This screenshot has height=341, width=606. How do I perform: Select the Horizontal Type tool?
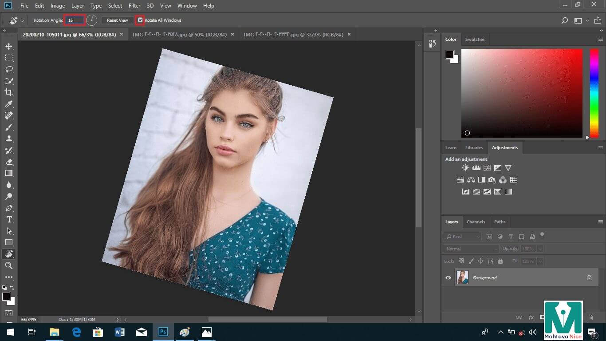pyautogui.click(x=9, y=219)
